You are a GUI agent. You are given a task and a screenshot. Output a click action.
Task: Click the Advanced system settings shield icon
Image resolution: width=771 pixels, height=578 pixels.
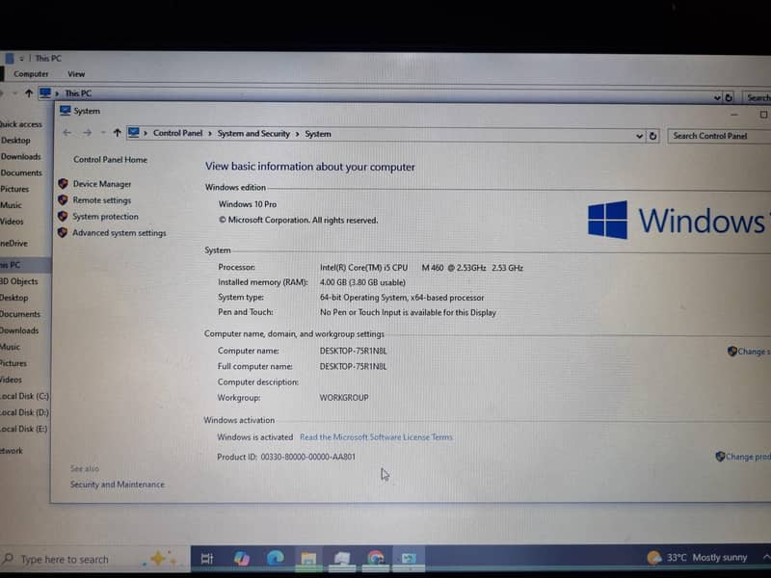63,232
